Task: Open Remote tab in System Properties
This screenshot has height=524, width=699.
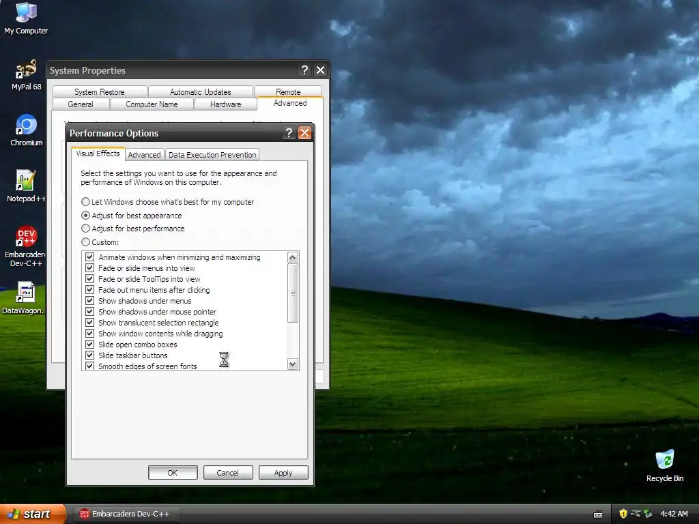Action: click(288, 92)
